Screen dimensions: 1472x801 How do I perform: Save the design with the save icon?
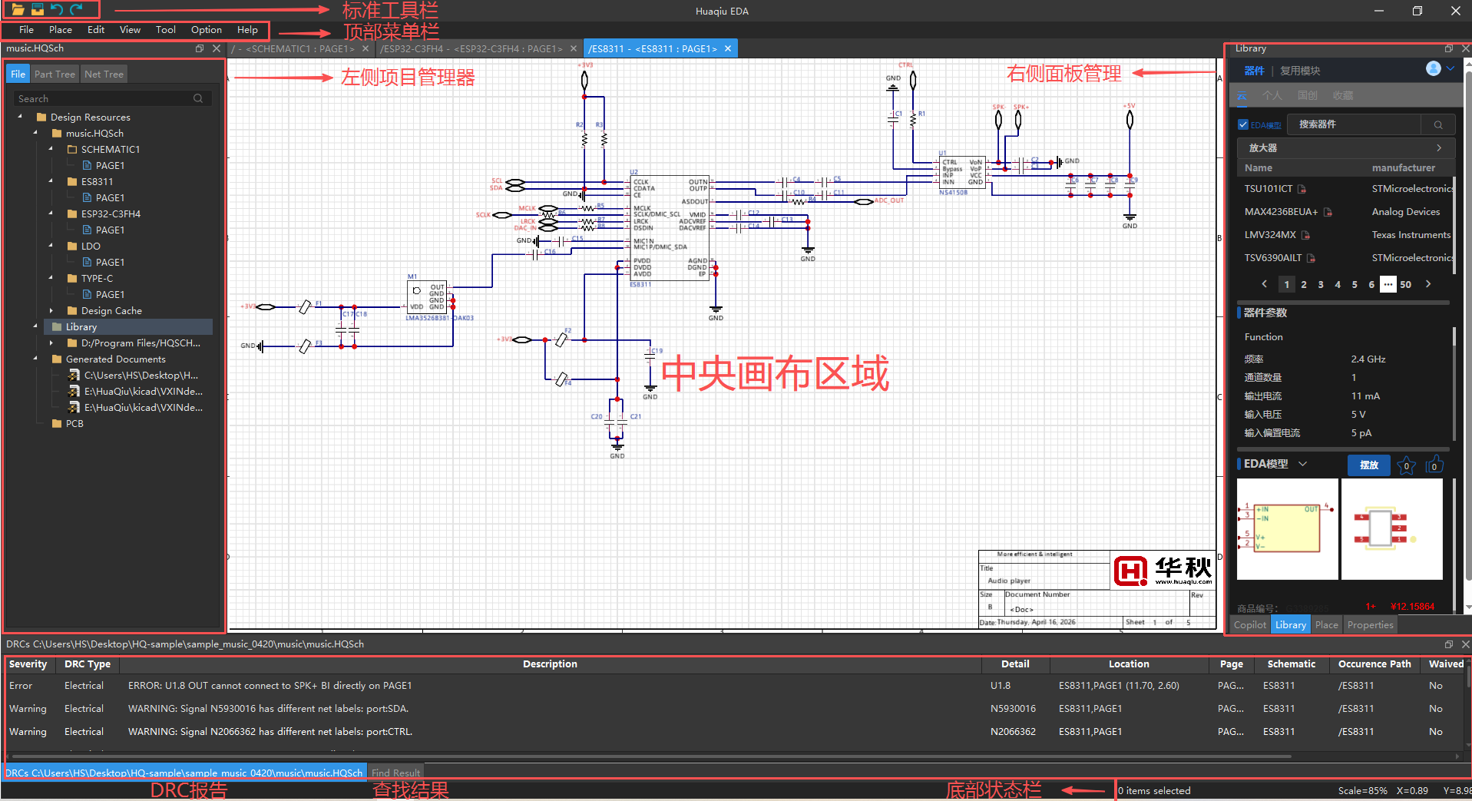(x=37, y=10)
